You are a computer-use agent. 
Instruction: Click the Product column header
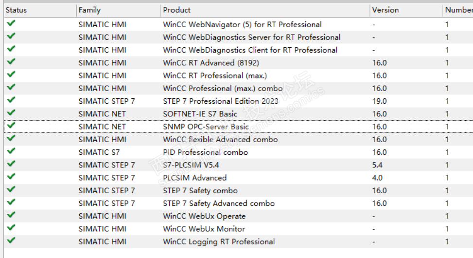click(x=177, y=10)
